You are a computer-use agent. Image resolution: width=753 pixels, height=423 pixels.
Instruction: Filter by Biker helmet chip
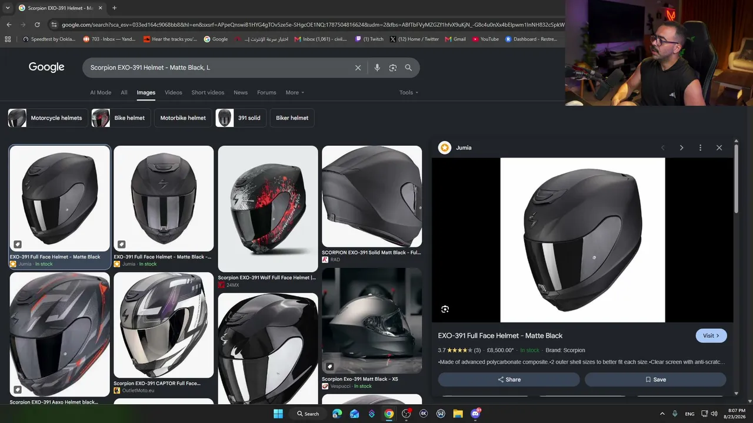(292, 118)
